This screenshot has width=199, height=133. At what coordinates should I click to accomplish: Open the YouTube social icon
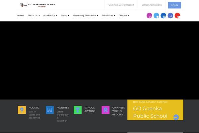point(177,16)
